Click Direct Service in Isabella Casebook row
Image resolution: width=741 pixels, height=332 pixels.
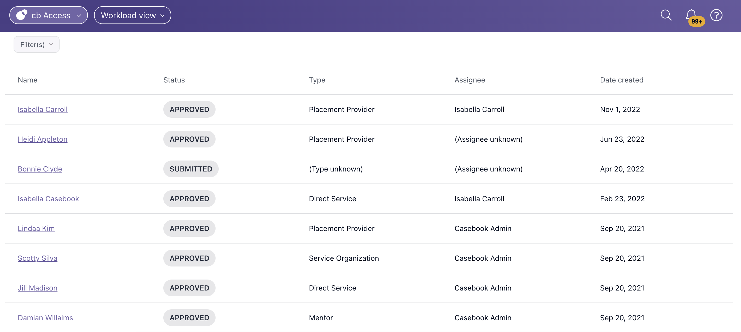click(333, 199)
